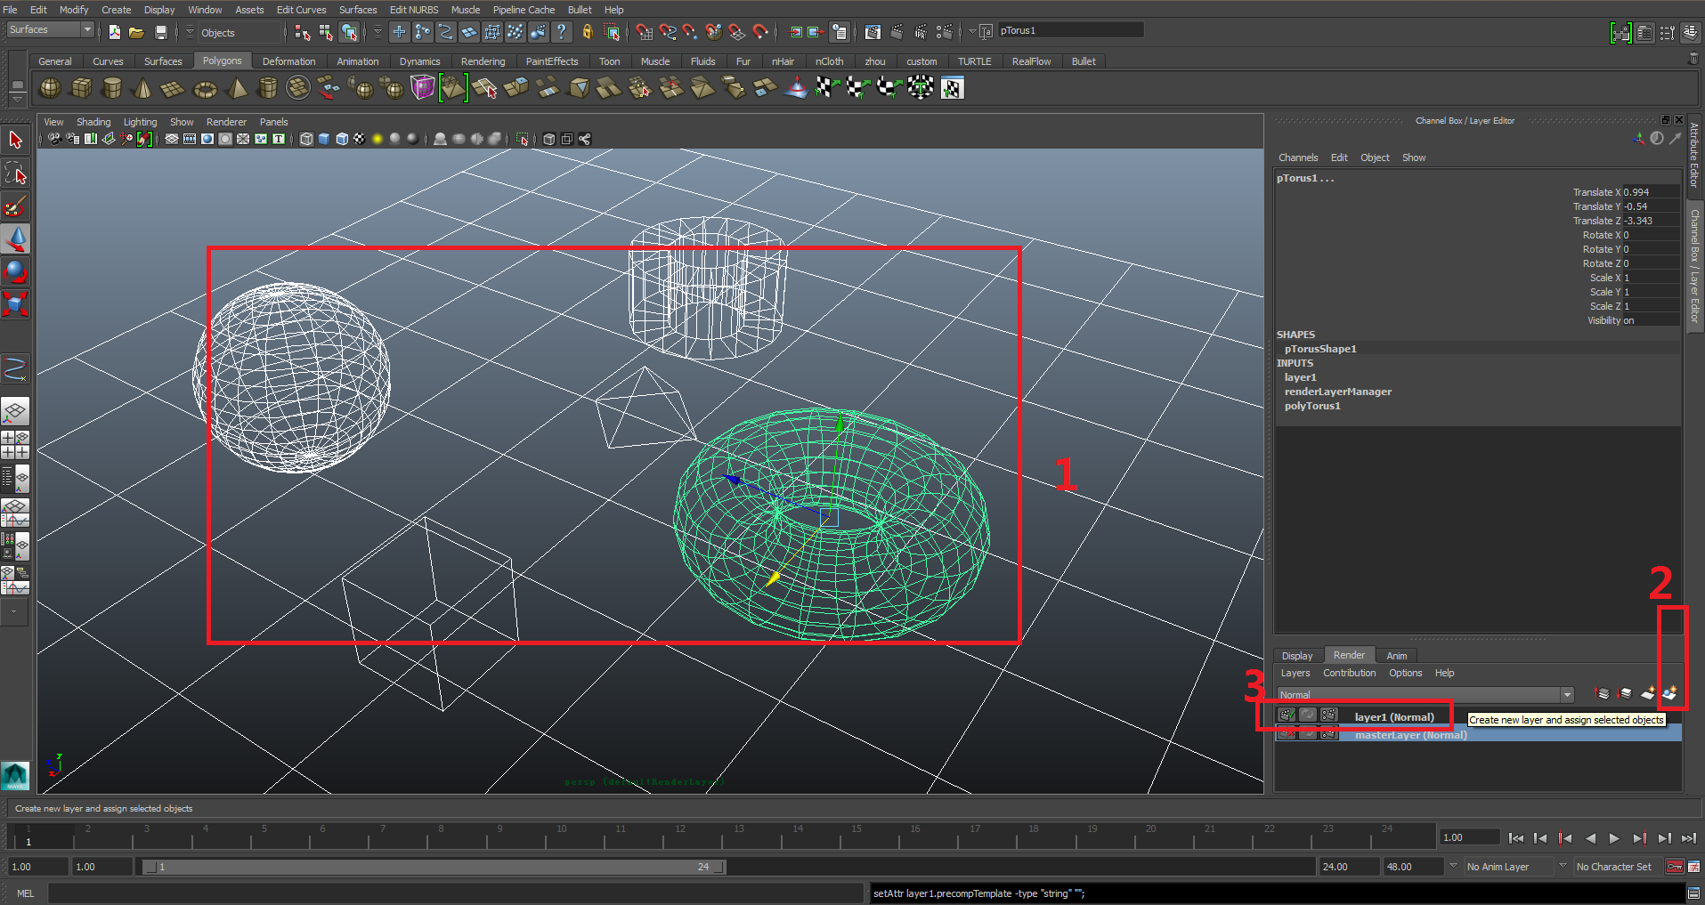
Task: Select the Paint Selection tool in toolbox
Action: [15, 207]
